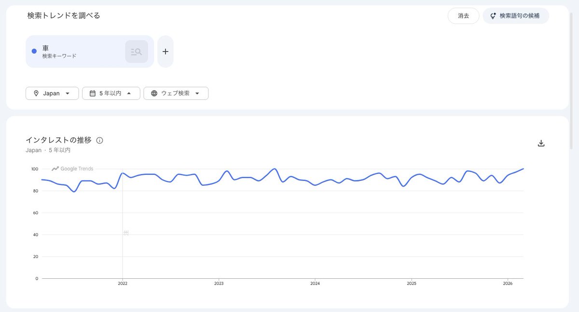Click the Google Trends logo in the chart

[x=73, y=169]
